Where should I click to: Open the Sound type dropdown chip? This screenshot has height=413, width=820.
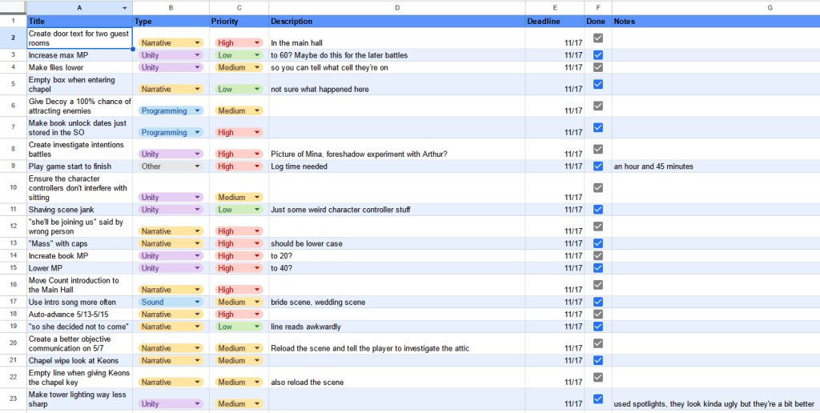197,303
